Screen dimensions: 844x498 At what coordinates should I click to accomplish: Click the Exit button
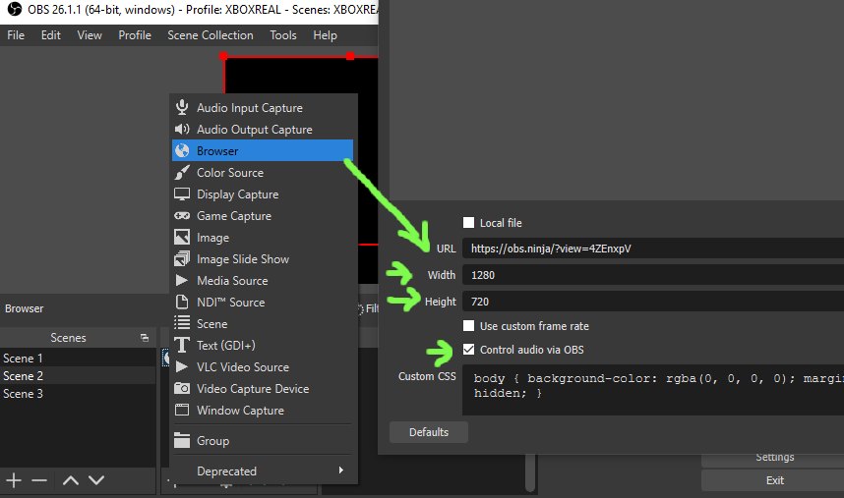tap(774, 480)
